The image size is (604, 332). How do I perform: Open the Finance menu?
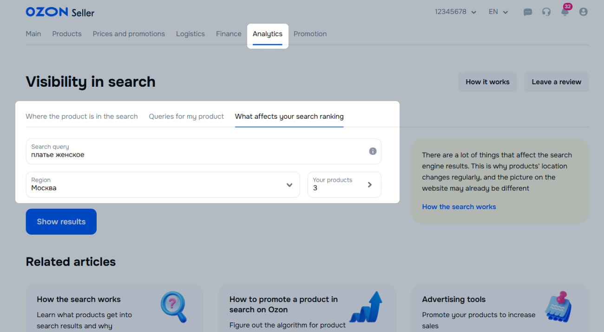pos(229,34)
